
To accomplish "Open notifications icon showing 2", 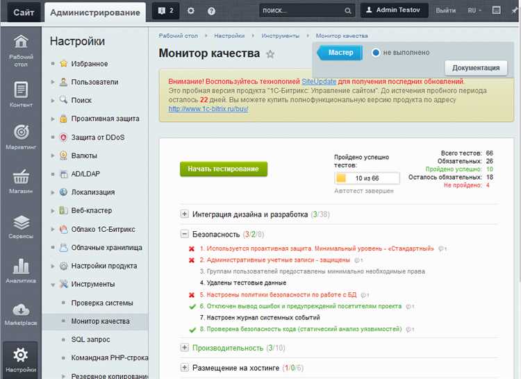I will point(166,11).
